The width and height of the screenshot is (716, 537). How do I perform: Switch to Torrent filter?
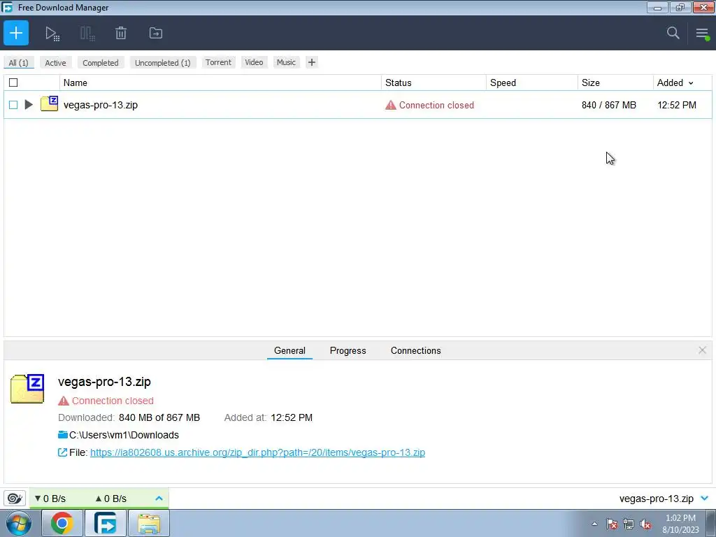[218, 62]
